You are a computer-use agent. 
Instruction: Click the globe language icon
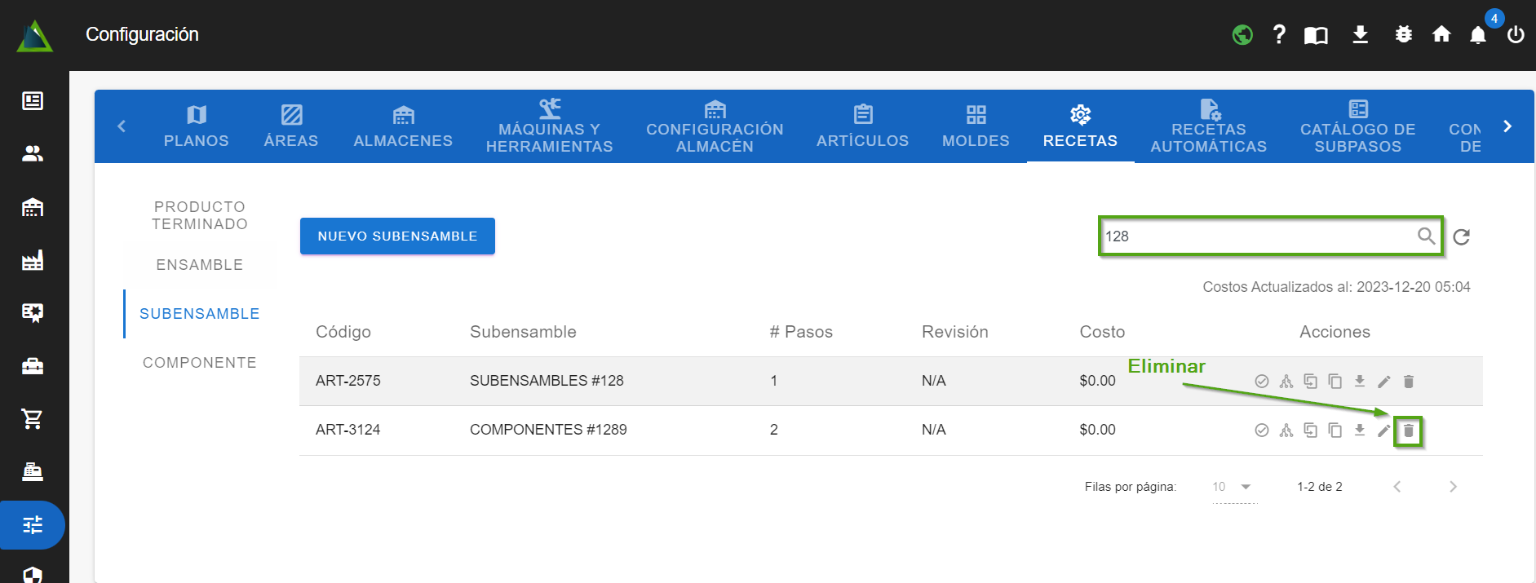pos(1242,35)
